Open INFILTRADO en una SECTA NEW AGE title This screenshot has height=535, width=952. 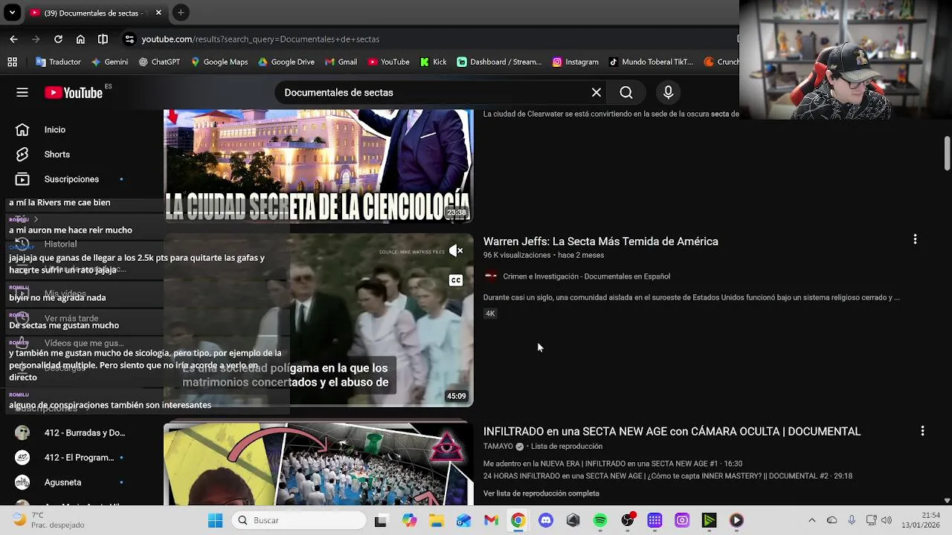tap(672, 431)
